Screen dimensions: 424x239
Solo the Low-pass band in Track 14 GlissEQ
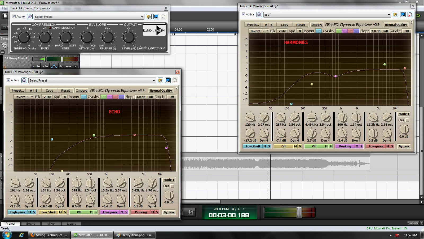(392, 146)
